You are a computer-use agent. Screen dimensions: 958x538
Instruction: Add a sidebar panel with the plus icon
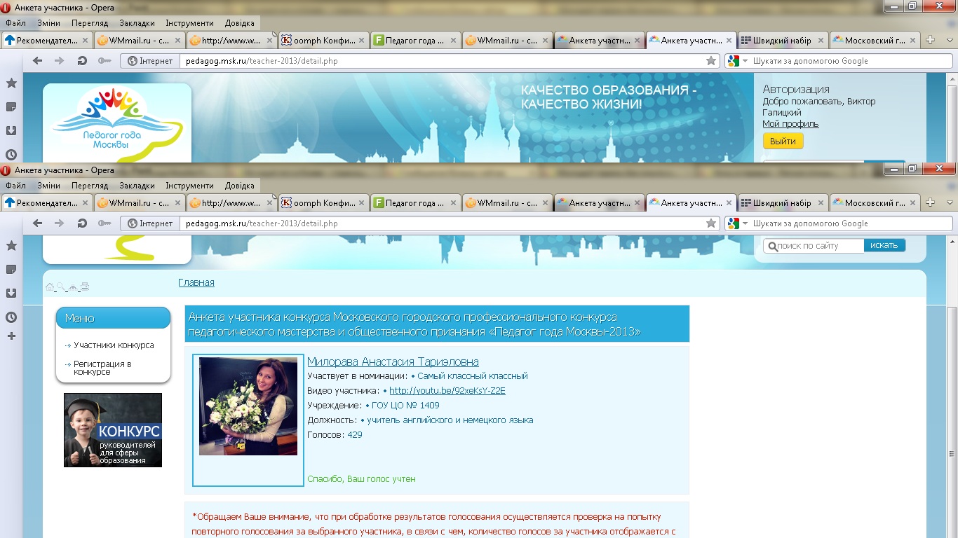pos(11,336)
